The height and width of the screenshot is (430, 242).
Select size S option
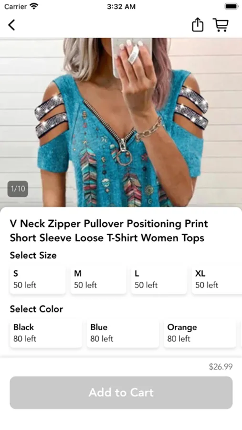coord(38,279)
